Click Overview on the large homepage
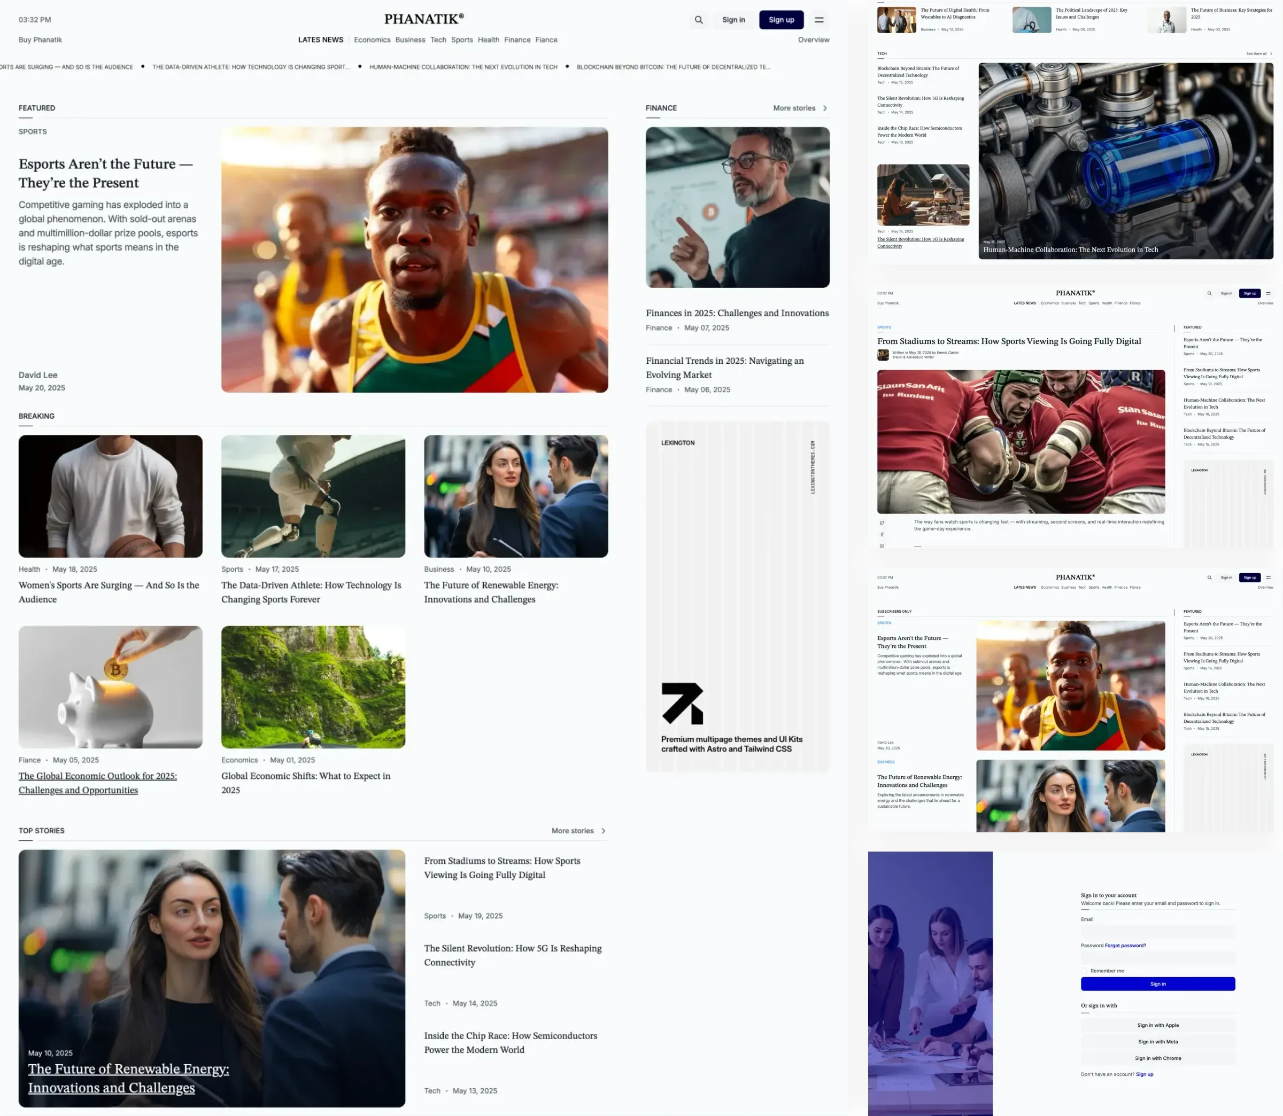Image resolution: width=1283 pixels, height=1116 pixels. [813, 40]
